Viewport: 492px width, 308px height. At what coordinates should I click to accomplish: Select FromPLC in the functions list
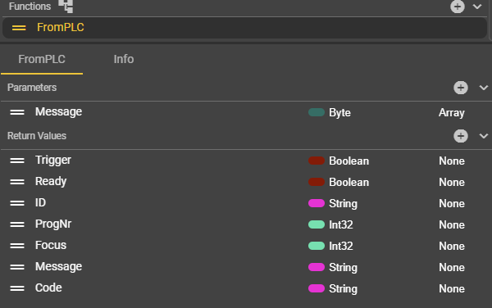(x=244, y=28)
